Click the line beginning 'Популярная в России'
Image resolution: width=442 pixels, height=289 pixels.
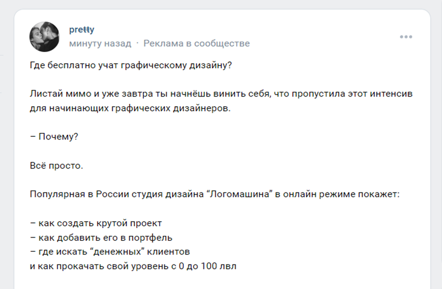tap(214, 194)
